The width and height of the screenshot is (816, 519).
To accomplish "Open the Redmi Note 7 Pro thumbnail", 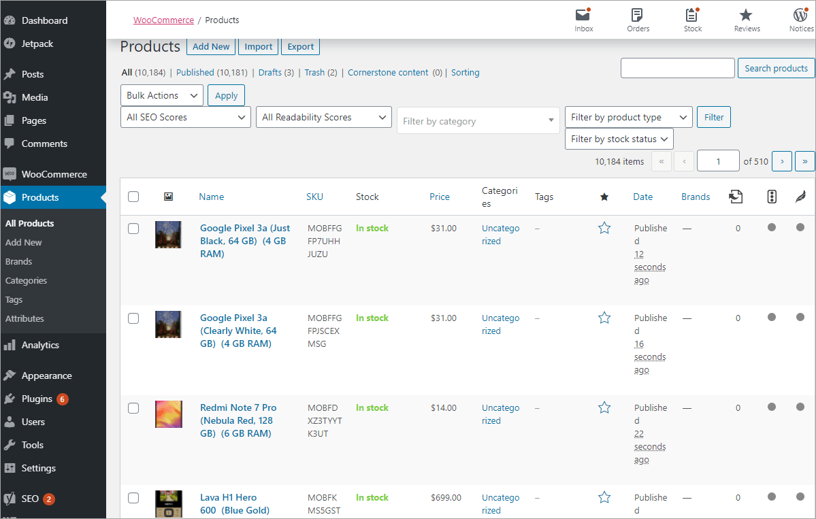I will [169, 414].
